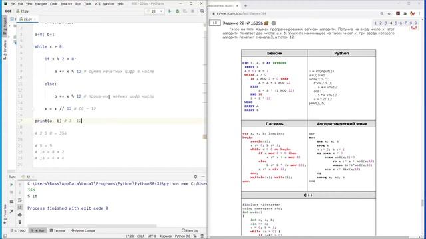The height and width of the screenshot is (239, 426).
Task: Change CRLF line separator in status bar
Action: (140, 236)
